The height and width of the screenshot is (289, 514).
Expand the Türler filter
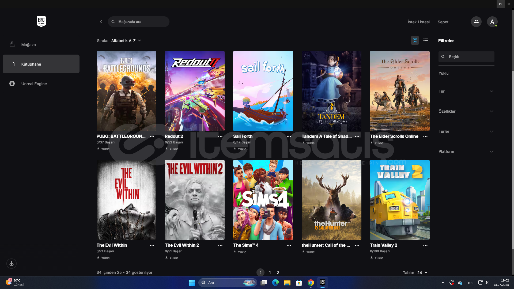click(x=466, y=131)
